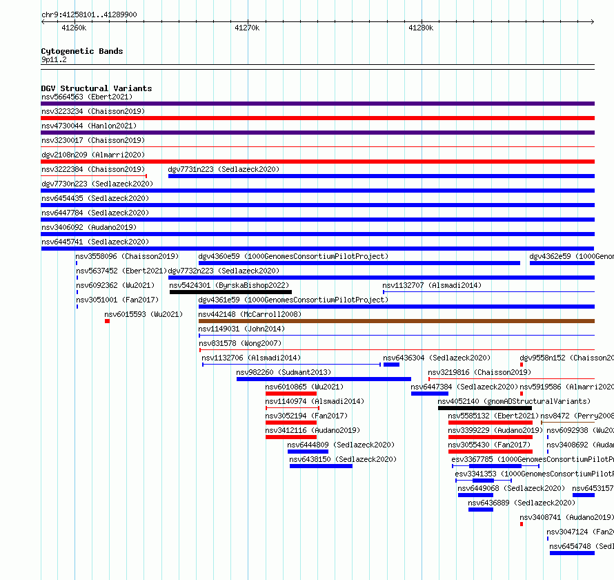The width and height of the screenshot is (614, 580).
Task: Click the dgv2108n209 (Almarri2020) label
Action: point(93,155)
